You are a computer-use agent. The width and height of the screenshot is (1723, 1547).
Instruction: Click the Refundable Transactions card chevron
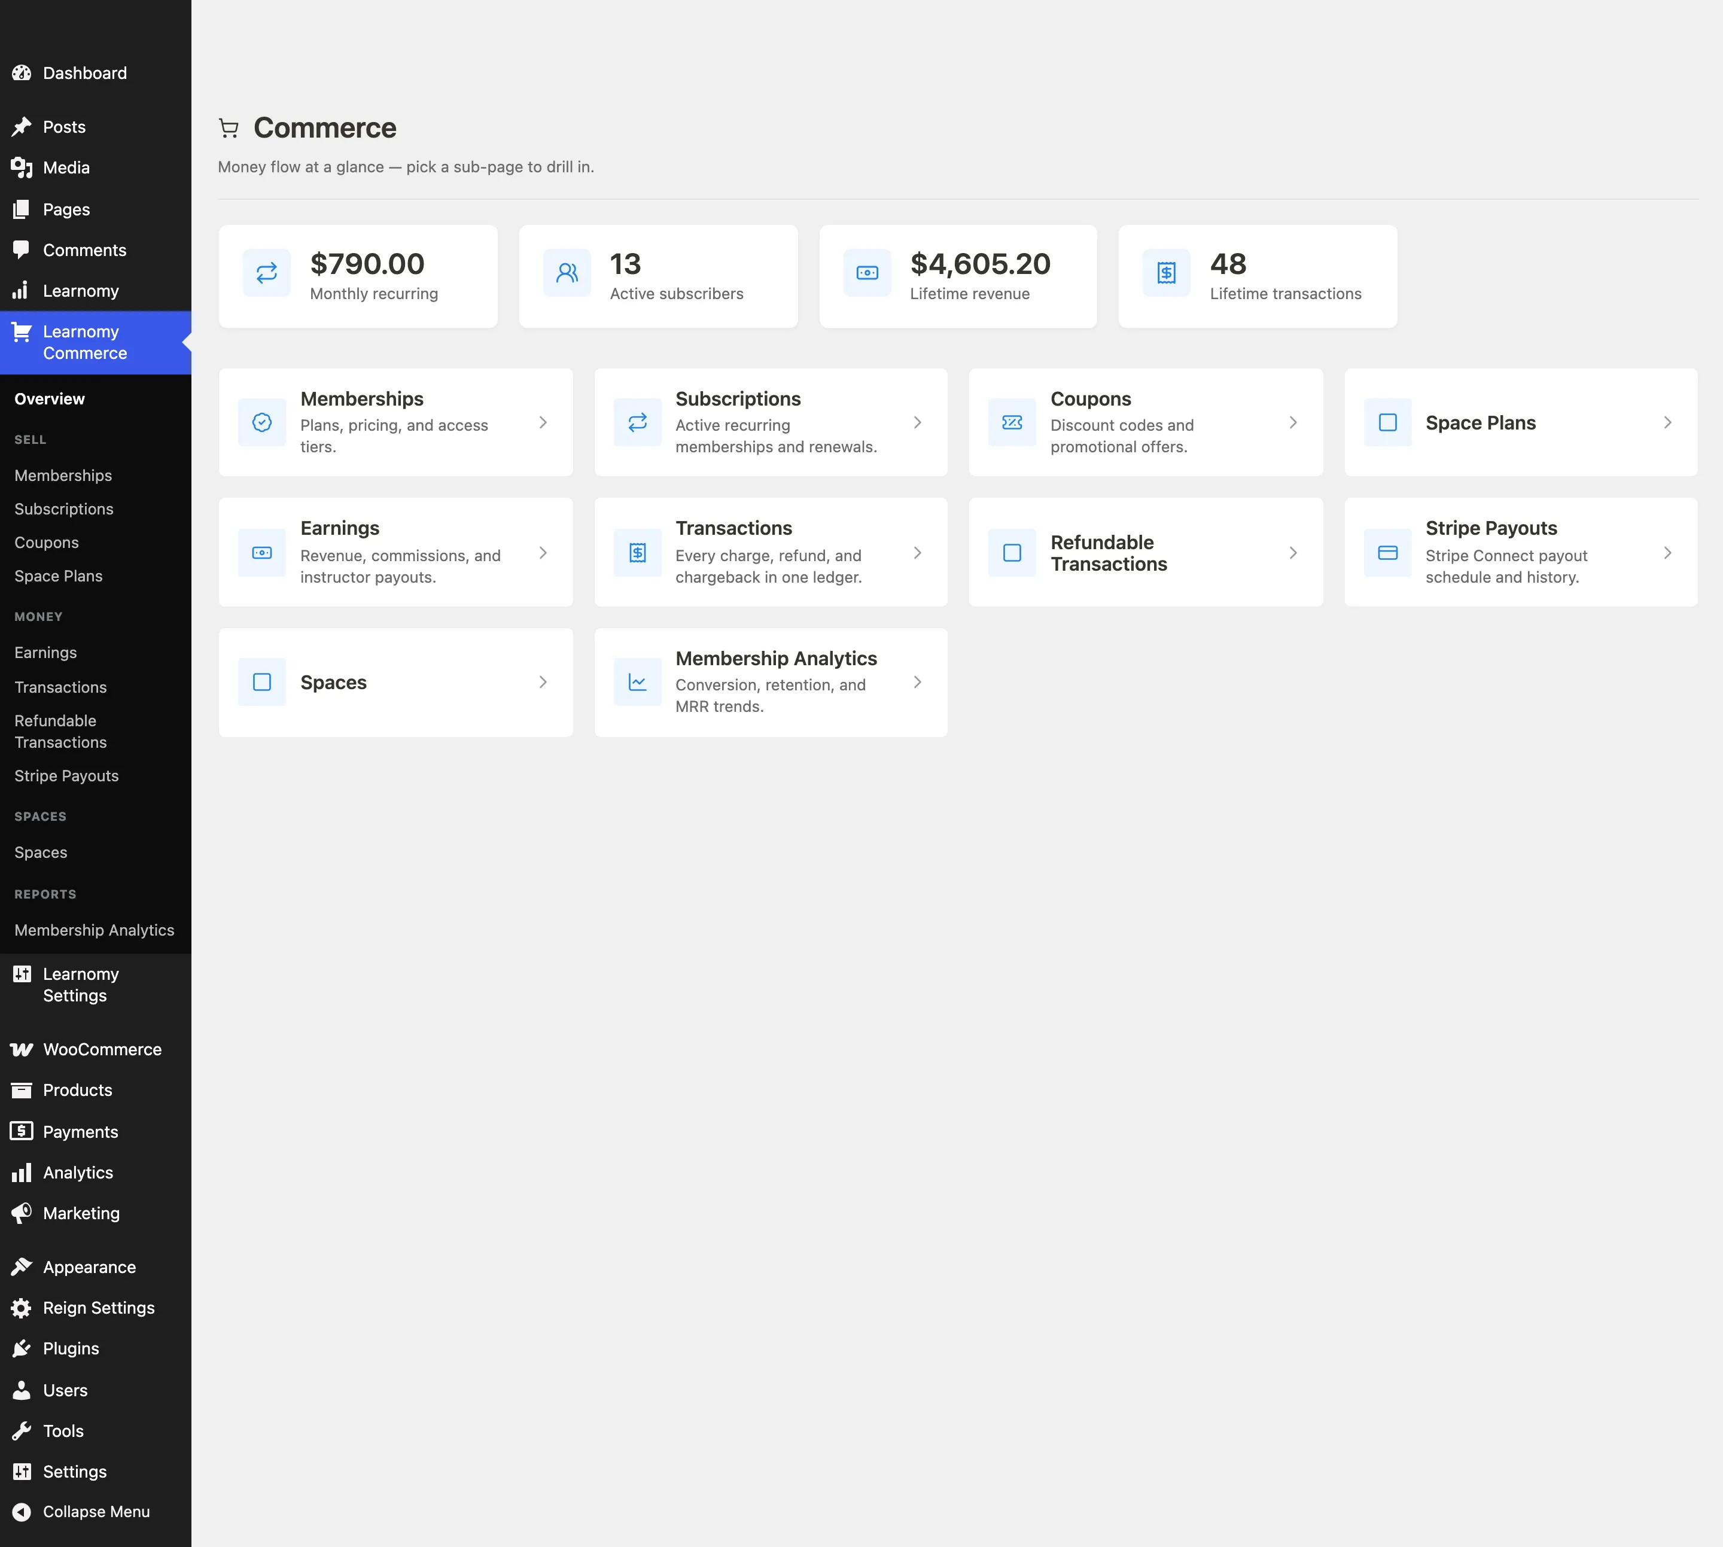(x=1293, y=553)
